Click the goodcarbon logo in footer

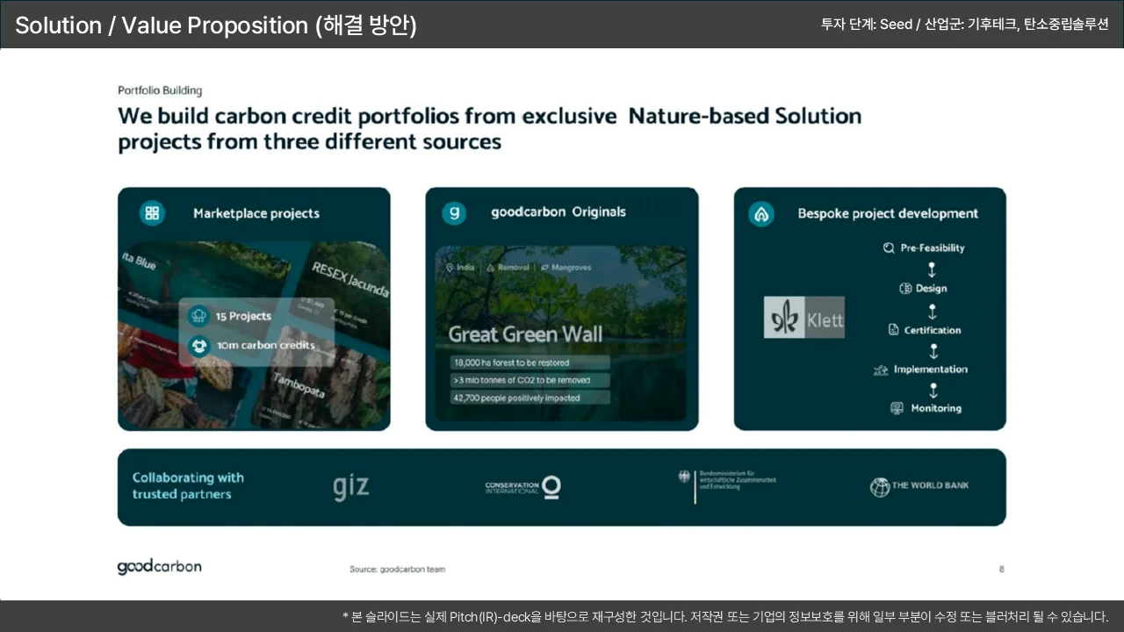click(x=159, y=567)
